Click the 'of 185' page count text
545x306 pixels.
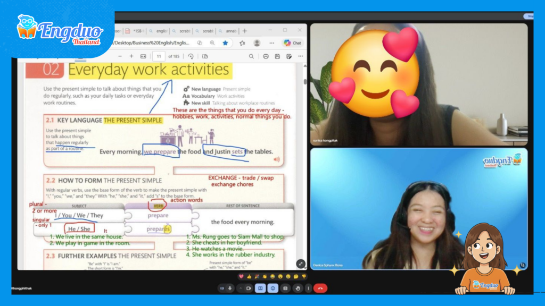pyautogui.click(x=174, y=56)
